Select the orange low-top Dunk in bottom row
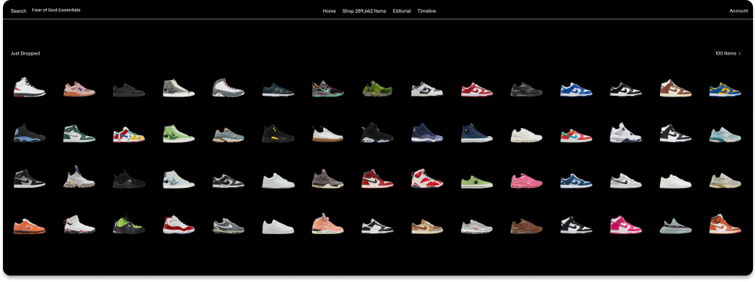 pos(29,226)
